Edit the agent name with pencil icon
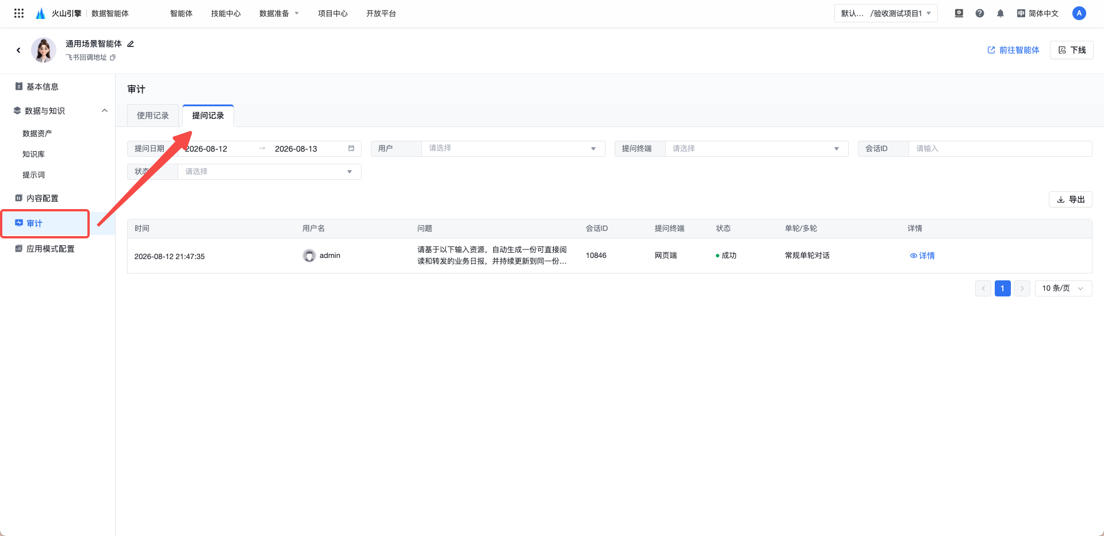The image size is (1104, 536). (131, 44)
